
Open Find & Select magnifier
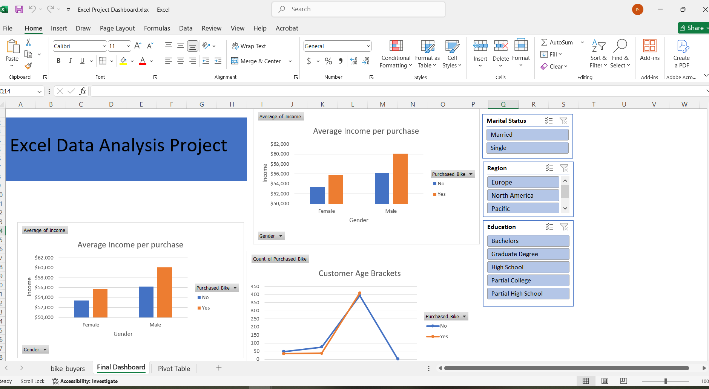tap(620, 54)
